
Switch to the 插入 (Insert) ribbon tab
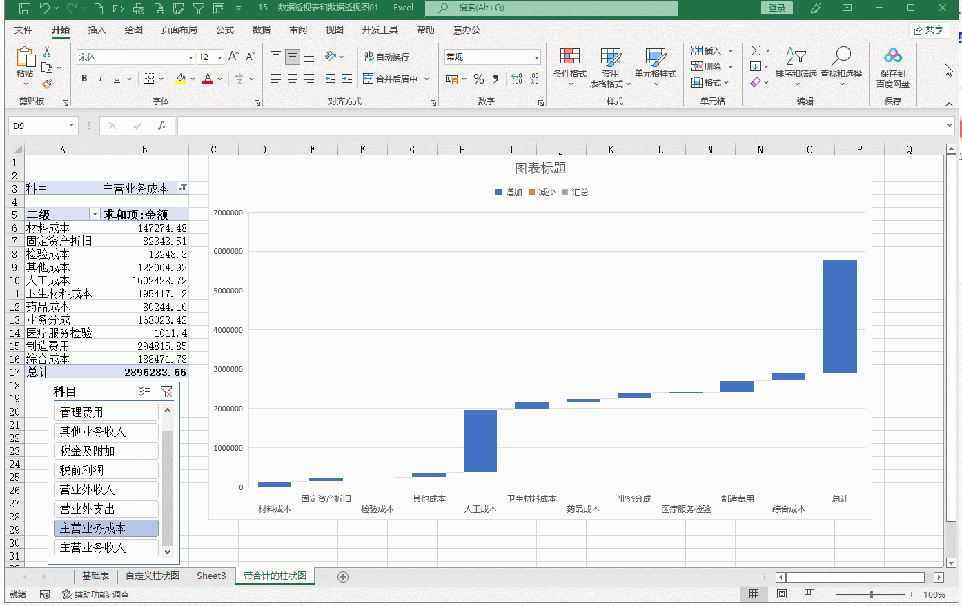(x=97, y=30)
